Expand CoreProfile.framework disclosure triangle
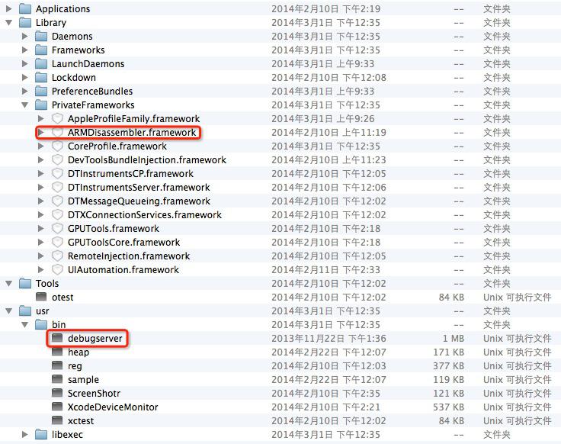This screenshot has width=561, height=444. click(41, 146)
